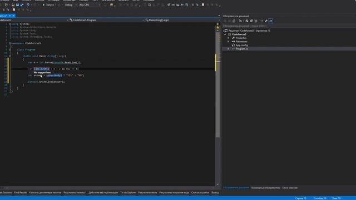This screenshot has height=200, width=356.
Task: Switch to Окно классов tab
Action: coord(290,188)
